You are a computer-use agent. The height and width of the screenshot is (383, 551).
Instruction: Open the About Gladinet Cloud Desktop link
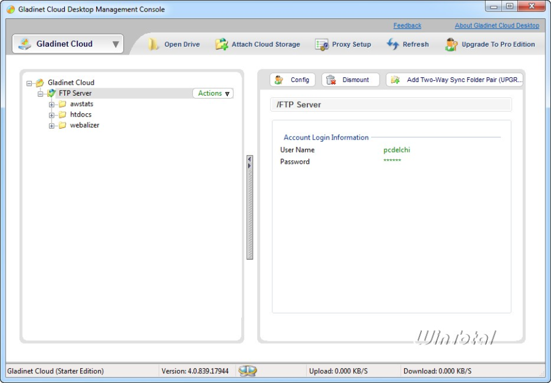tap(497, 26)
